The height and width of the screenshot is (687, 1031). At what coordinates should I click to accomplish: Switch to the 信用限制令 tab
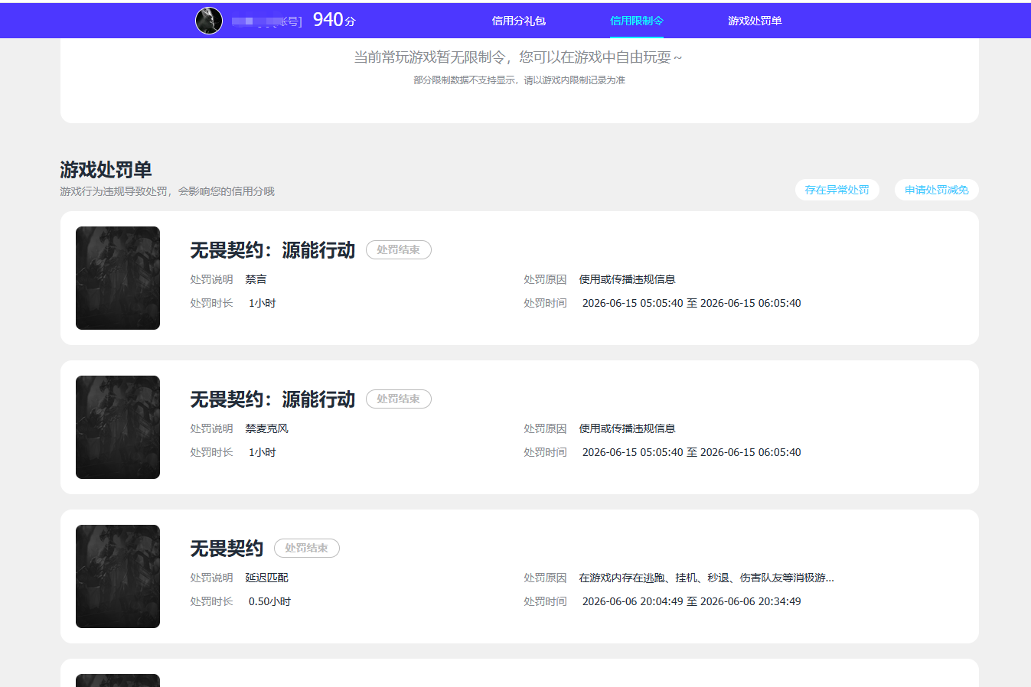[637, 21]
